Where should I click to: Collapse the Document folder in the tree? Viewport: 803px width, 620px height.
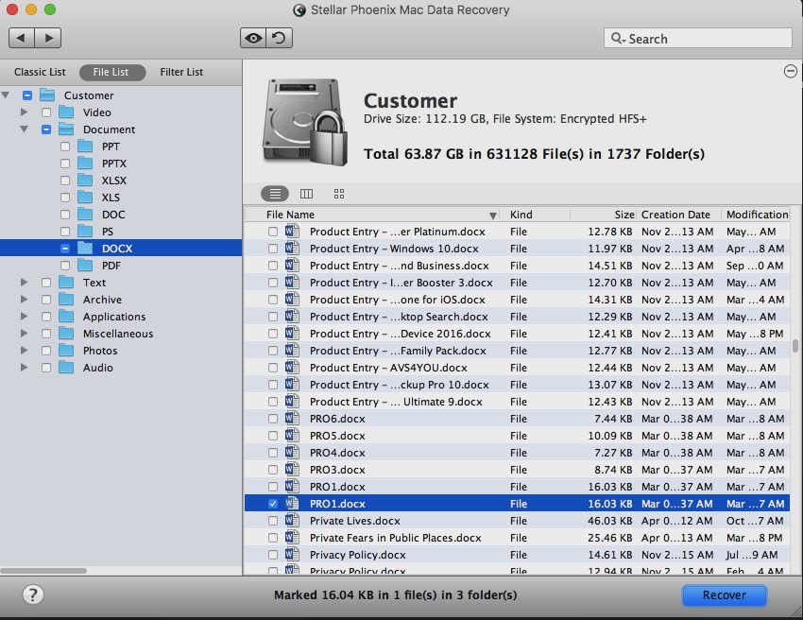[x=23, y=129]
